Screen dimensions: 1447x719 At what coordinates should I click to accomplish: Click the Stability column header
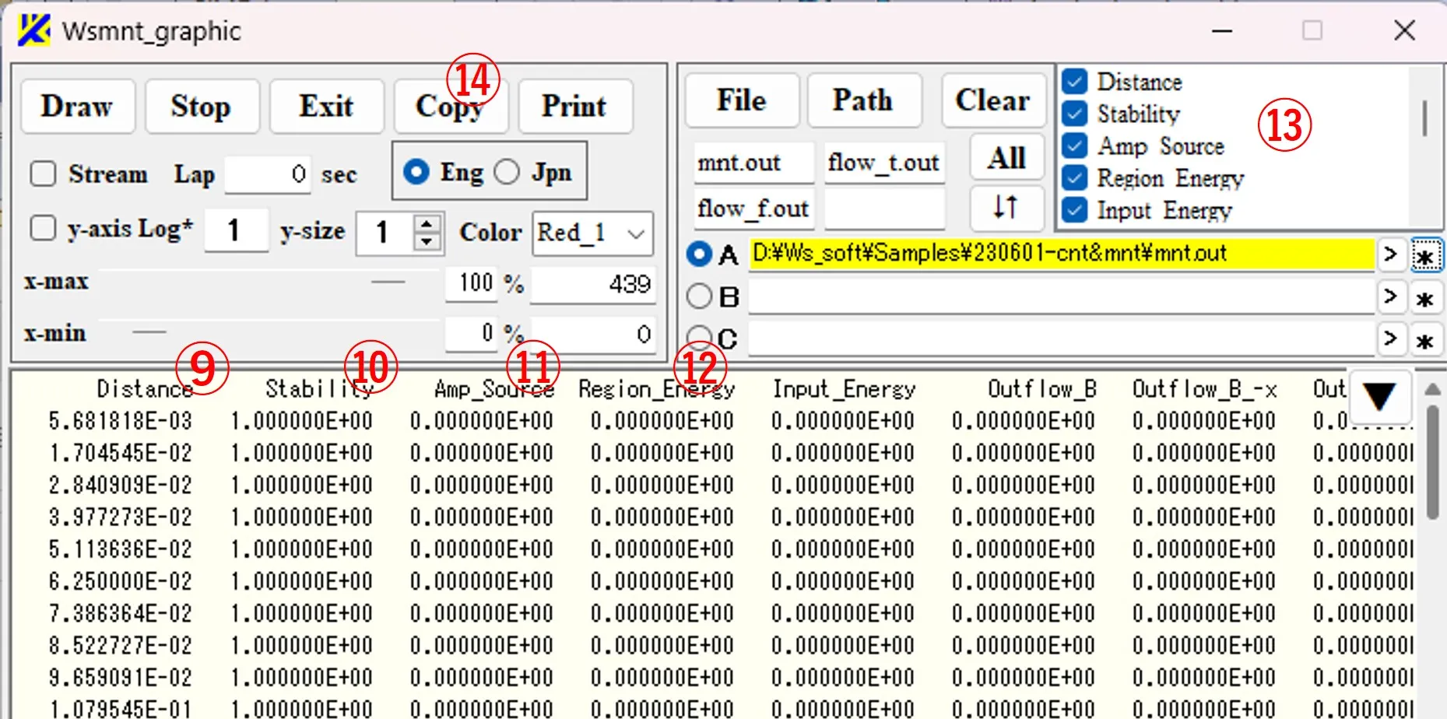pyautogui.click(x=319, y=388)
